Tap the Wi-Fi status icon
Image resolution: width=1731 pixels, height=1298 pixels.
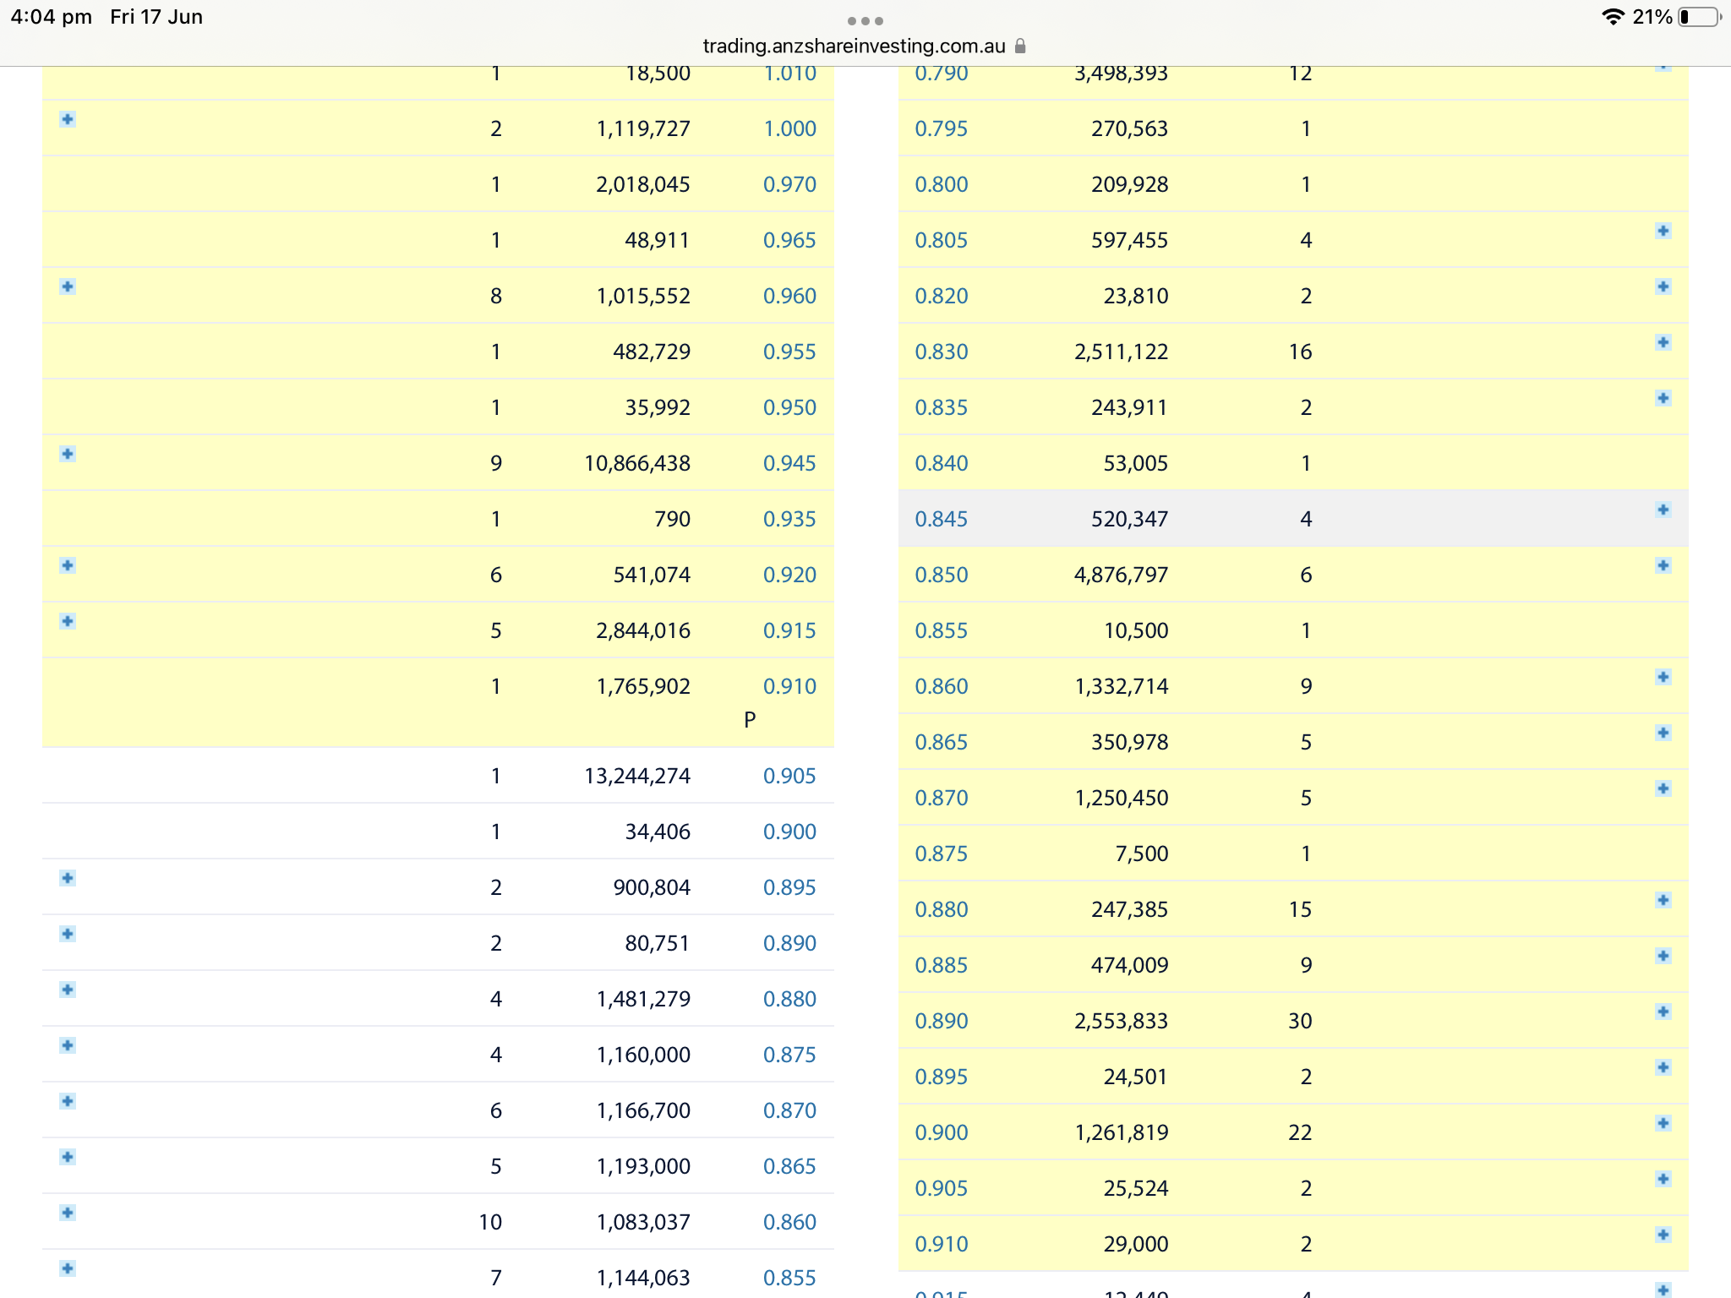[x=1613, y=17]
